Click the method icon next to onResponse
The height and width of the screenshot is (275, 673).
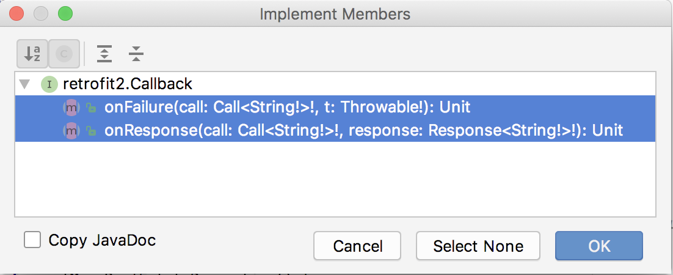(x=71, y=130)
